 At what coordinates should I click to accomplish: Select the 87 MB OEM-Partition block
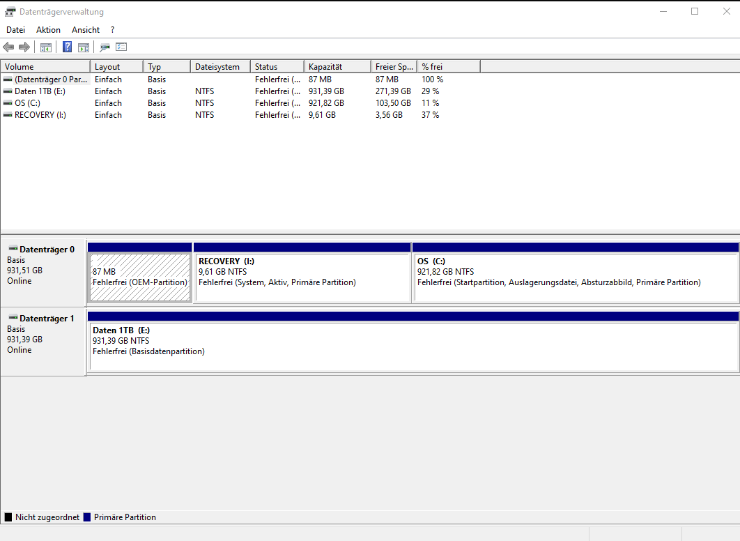coord(140,277)
